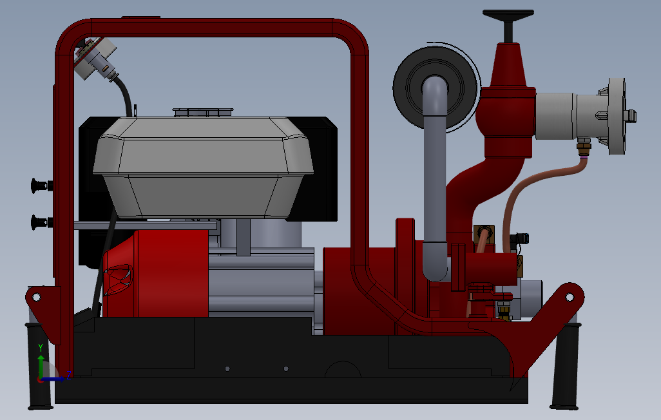Select the fuel tank filler cap on top
The image size is (661, 420).
(x=203, y=111)
